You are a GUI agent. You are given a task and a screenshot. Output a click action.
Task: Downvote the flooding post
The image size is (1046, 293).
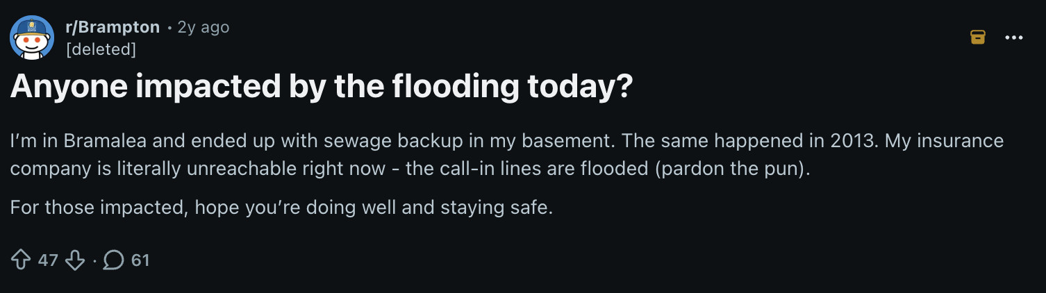[74, 260]
